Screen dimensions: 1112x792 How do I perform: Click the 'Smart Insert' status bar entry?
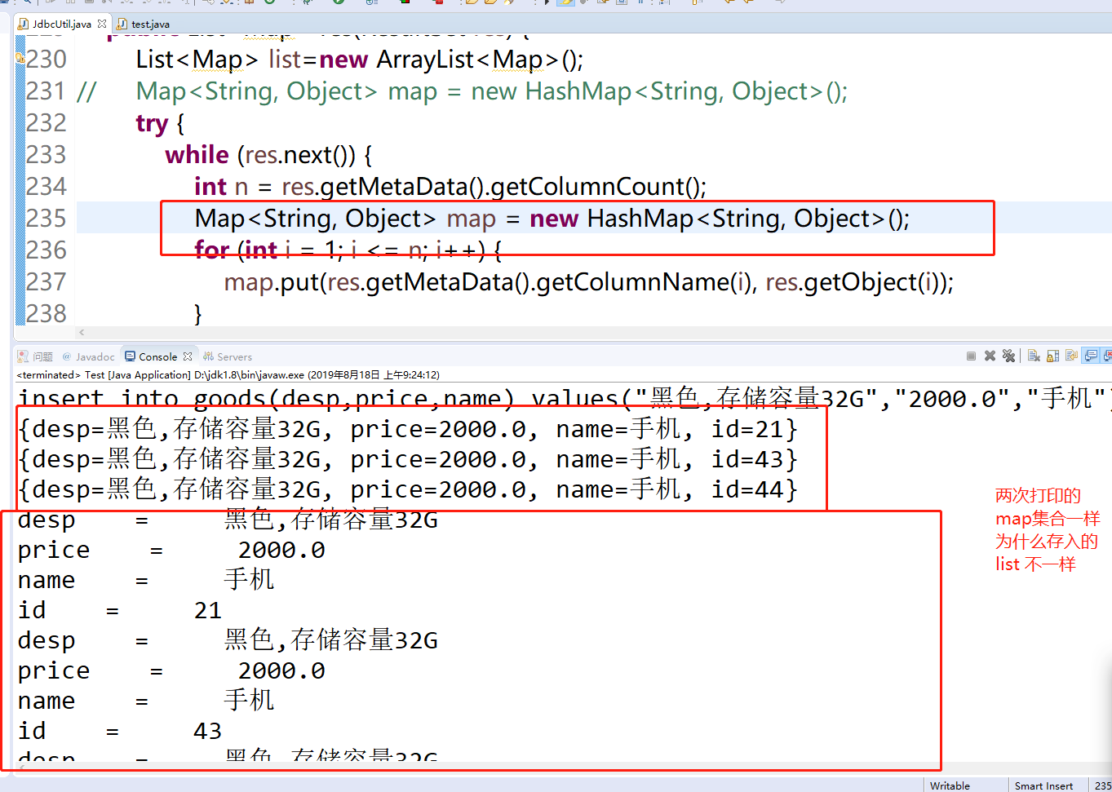pos(1043,785)
